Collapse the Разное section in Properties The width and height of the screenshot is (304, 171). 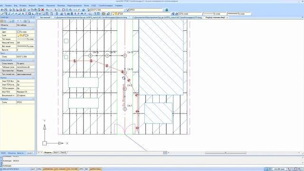[33, 78]
